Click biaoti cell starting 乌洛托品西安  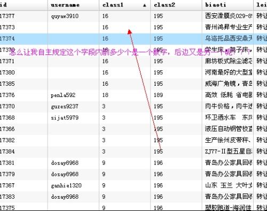229,38
